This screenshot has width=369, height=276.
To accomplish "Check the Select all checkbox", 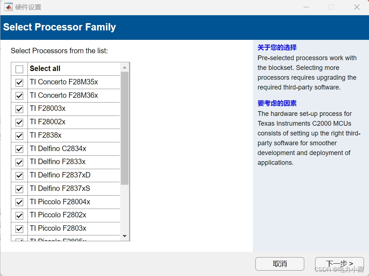I will tap(20, 68).
